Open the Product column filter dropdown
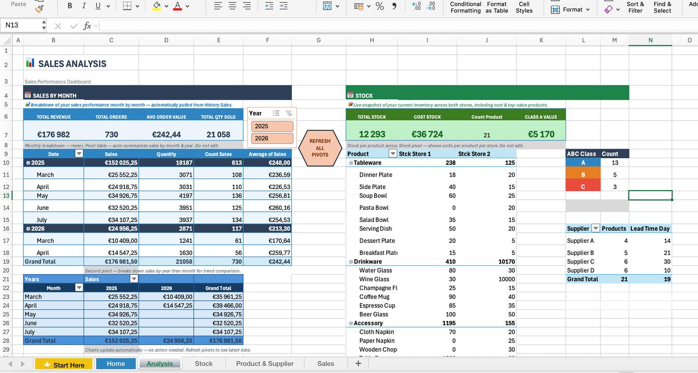Viewport: 698px width, 373px height. [x=393, y=153]
